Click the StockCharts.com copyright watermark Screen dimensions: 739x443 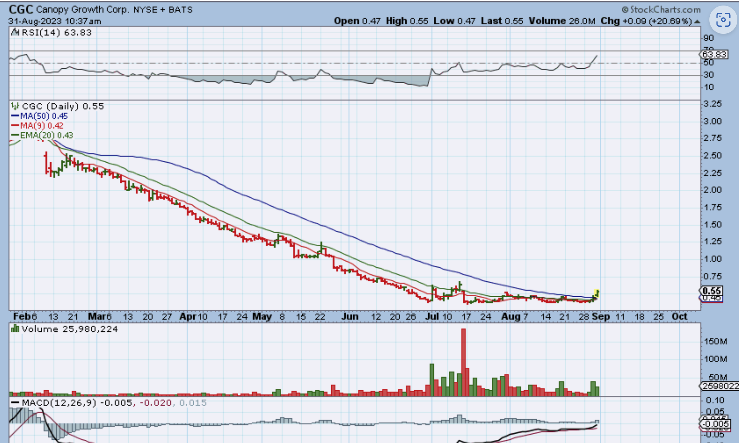coord(661,9)
